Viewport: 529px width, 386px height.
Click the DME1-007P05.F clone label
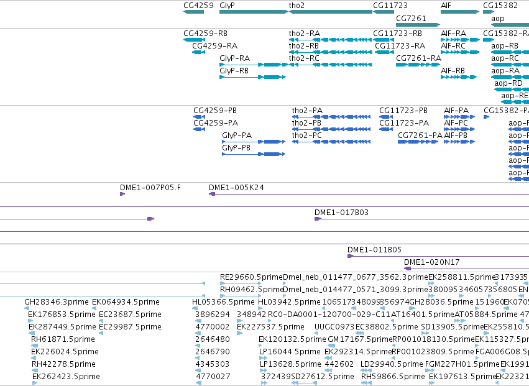click(150, 188)
